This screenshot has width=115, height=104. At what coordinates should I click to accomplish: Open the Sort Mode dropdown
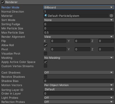tap(79, 20)
